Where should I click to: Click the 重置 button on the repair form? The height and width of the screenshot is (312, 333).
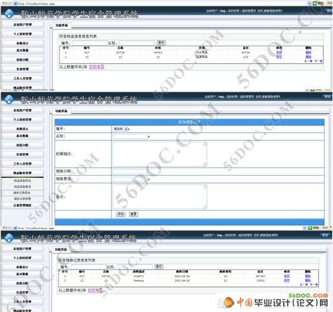[x=133, y=214]
